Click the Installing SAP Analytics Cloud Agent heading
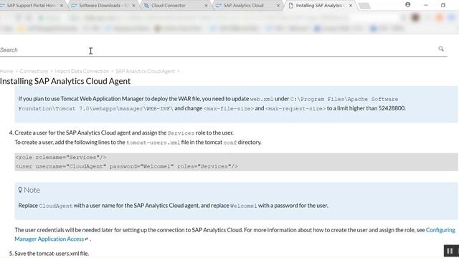The image size is (459, 258). click(65, 81)
